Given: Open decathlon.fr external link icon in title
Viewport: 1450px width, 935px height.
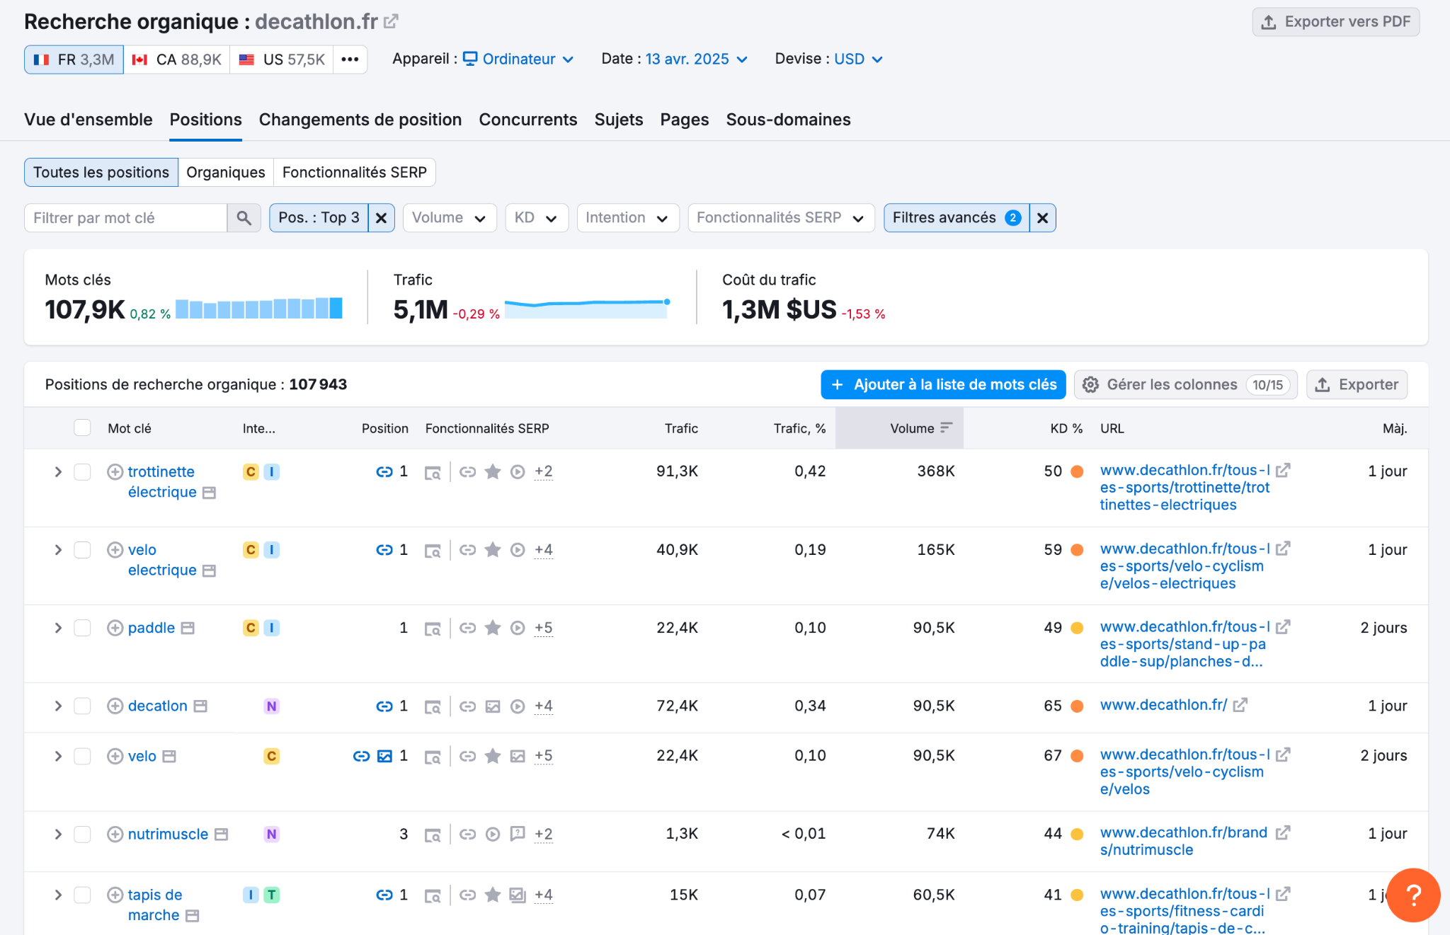Looking at the screenshot, I should click(x=391, y=22).
